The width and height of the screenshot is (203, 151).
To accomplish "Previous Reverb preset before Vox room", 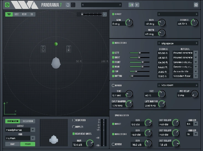I will click(x=159, y=85).
